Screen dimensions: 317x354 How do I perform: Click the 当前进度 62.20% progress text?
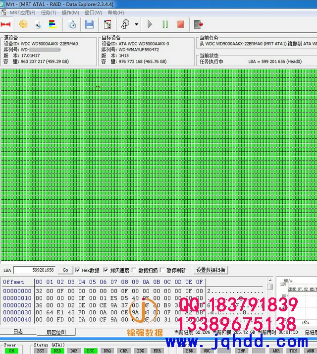192,332
